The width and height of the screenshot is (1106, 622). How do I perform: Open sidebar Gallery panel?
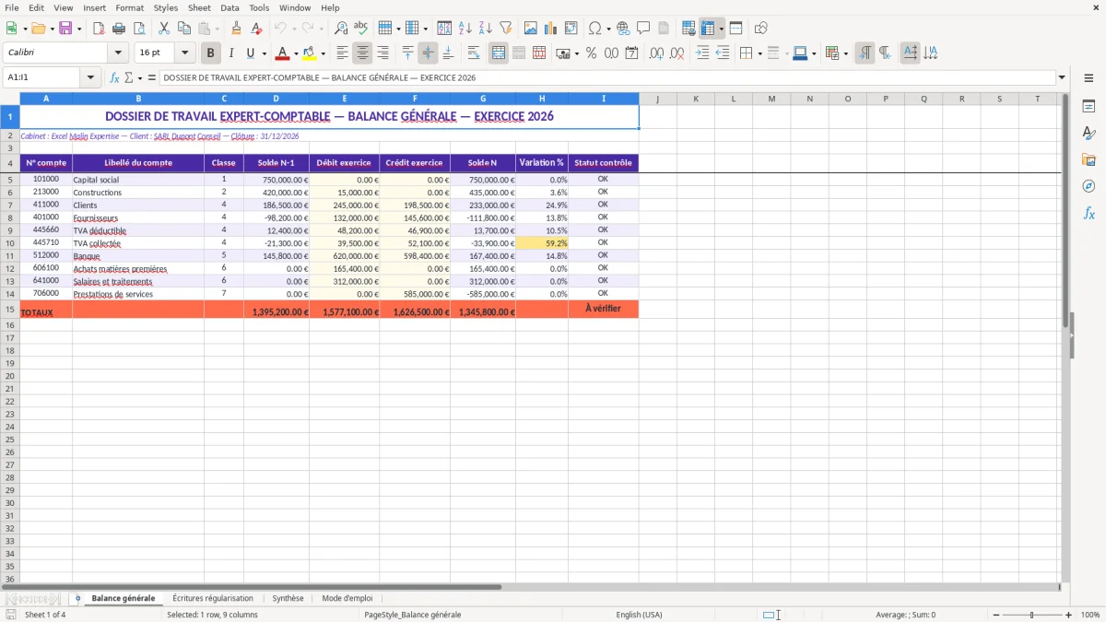1088,159
